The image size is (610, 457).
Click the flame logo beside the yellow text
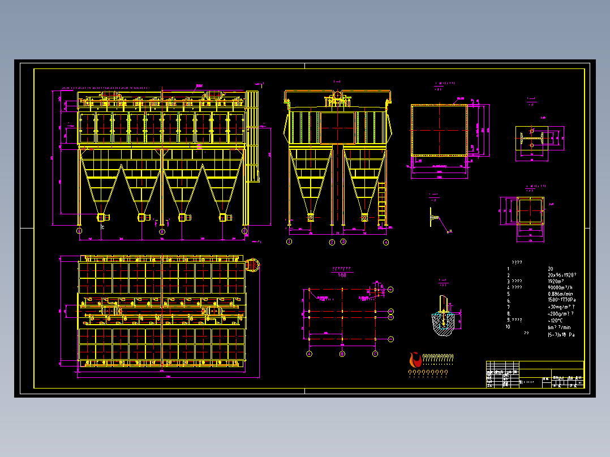click(x=415, y=359)
